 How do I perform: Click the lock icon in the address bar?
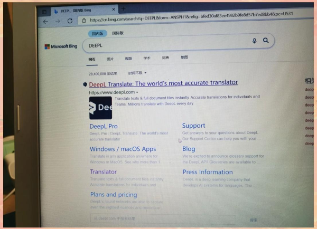(84, 20)
